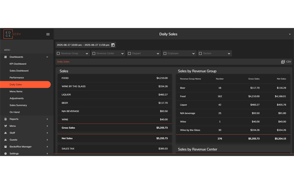Open the calendar date picker icon
Viewport: 294px width, 184px height.
click(113, 45)
